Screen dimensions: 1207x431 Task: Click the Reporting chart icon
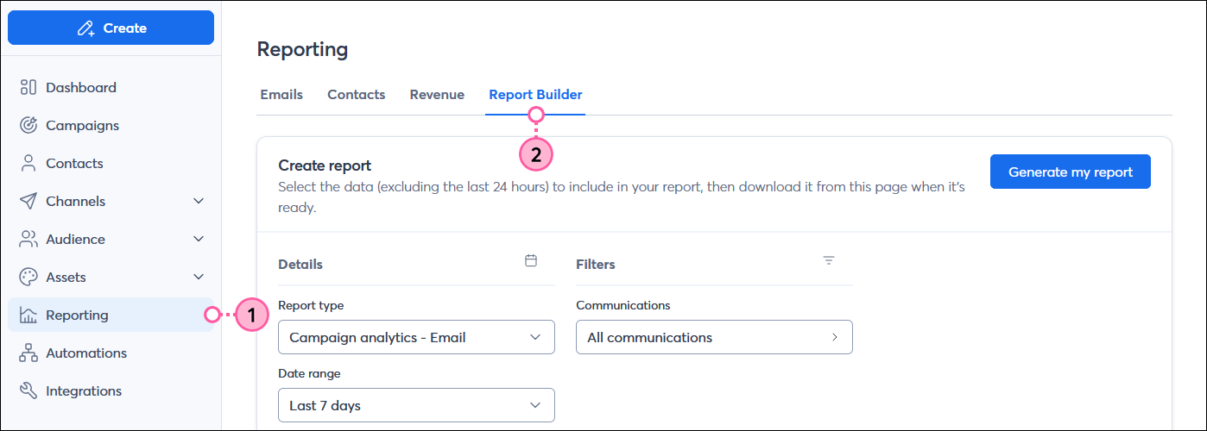click(x=28, y=315)
